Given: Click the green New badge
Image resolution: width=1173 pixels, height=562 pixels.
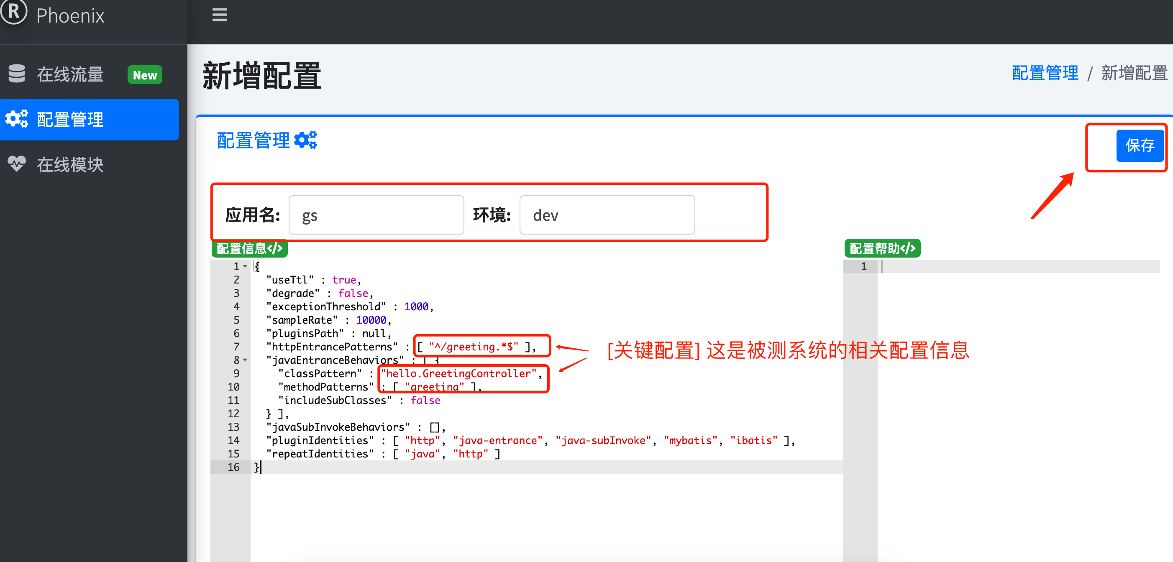Looking at the screenshot, I should tap(145, 75).
